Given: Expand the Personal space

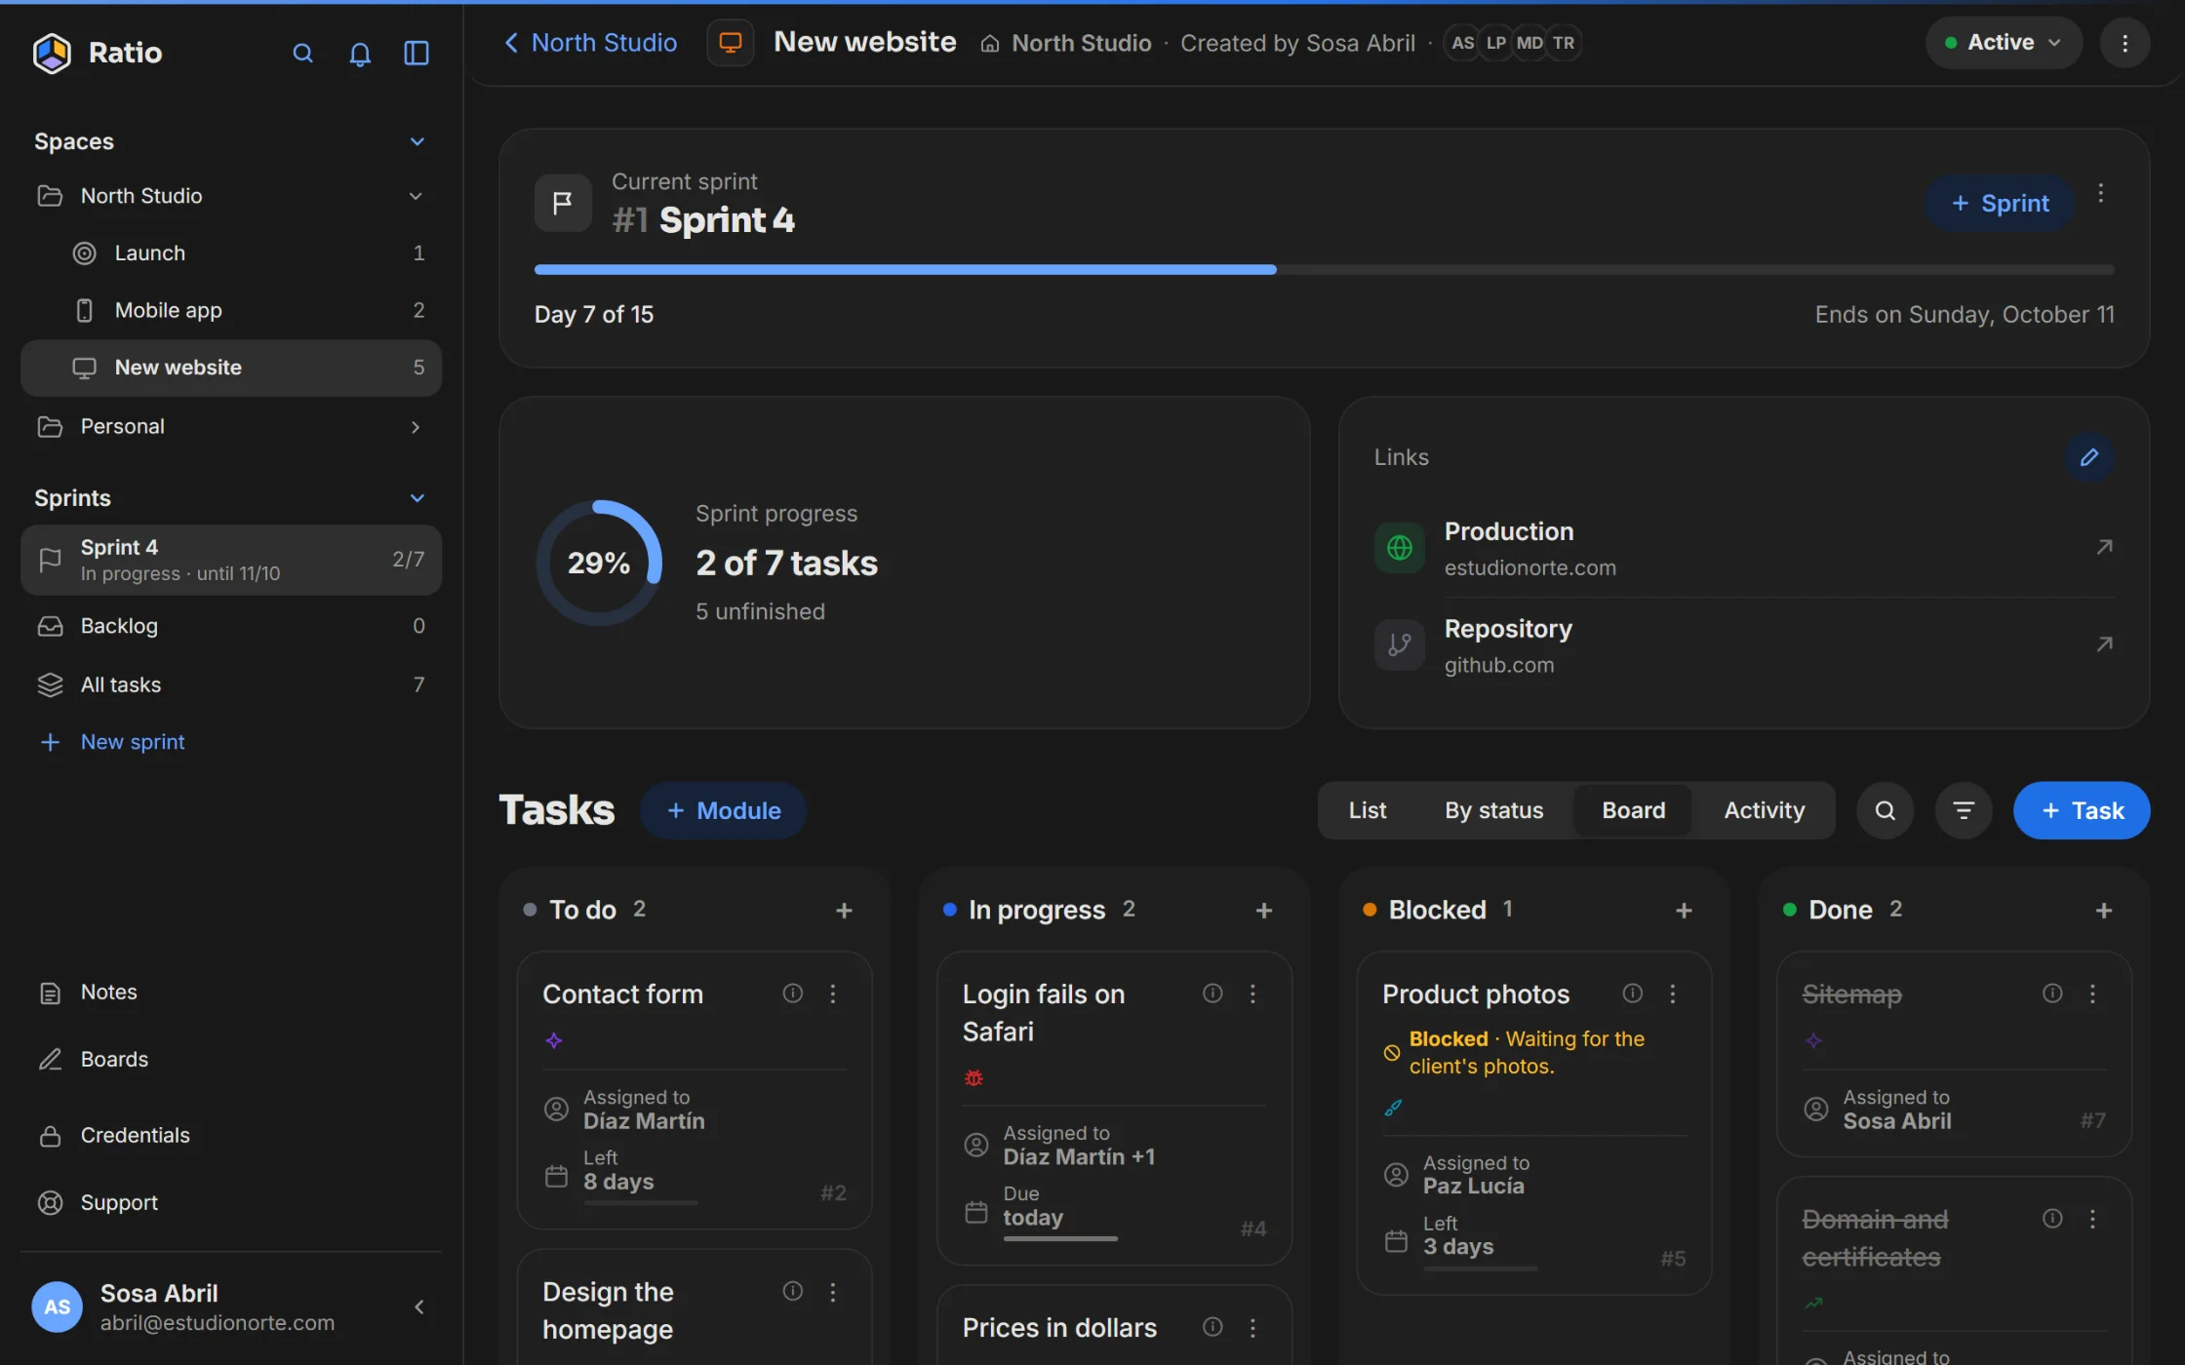Looking at the screenshot, I should [x=416, y=427].
